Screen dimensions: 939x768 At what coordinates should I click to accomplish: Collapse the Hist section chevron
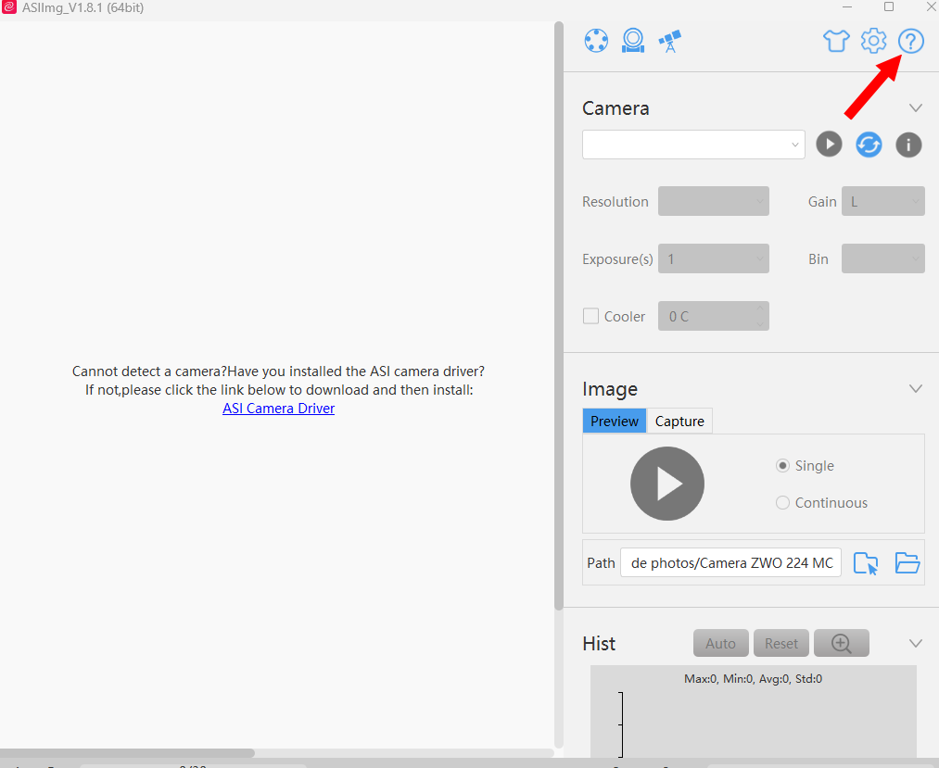tap(915, 644)
